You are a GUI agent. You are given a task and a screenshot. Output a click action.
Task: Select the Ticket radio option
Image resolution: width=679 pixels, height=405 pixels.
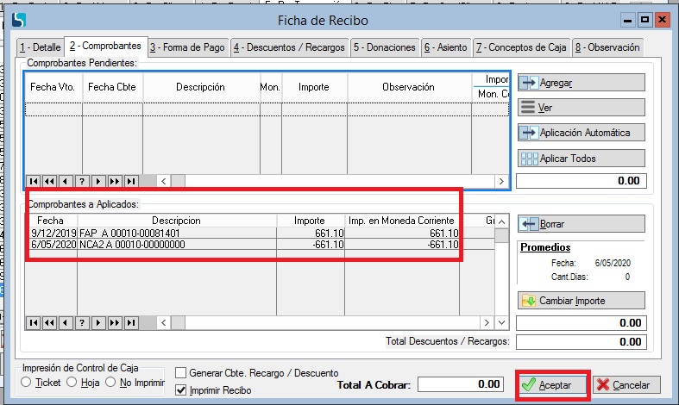(x=27, y=383)
